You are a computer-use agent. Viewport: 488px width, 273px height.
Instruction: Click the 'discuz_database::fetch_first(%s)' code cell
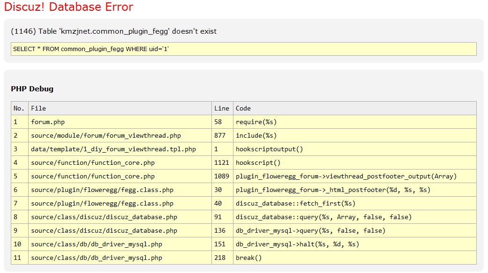(355, 204)
